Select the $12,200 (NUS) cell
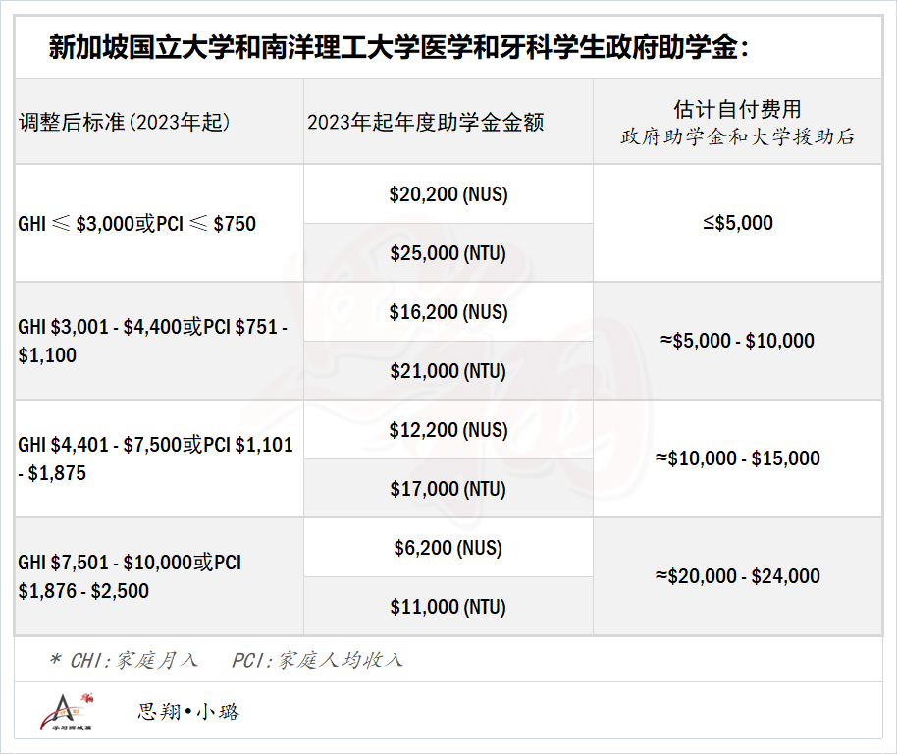 (x=448, y=430)
